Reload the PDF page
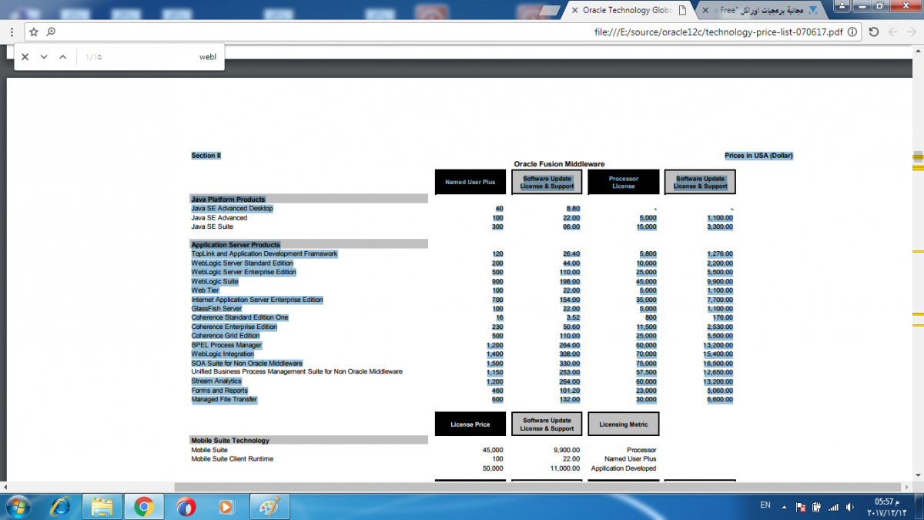The image size is (924, 520). [873, 32]
